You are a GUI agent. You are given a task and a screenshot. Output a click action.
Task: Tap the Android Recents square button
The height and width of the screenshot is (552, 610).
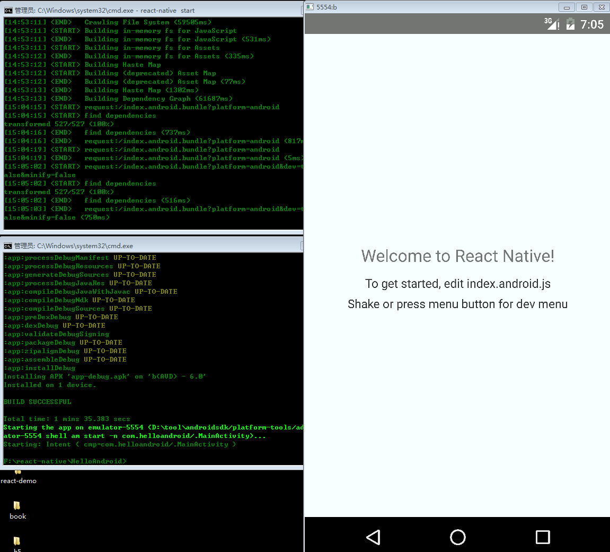pos(543,537)
